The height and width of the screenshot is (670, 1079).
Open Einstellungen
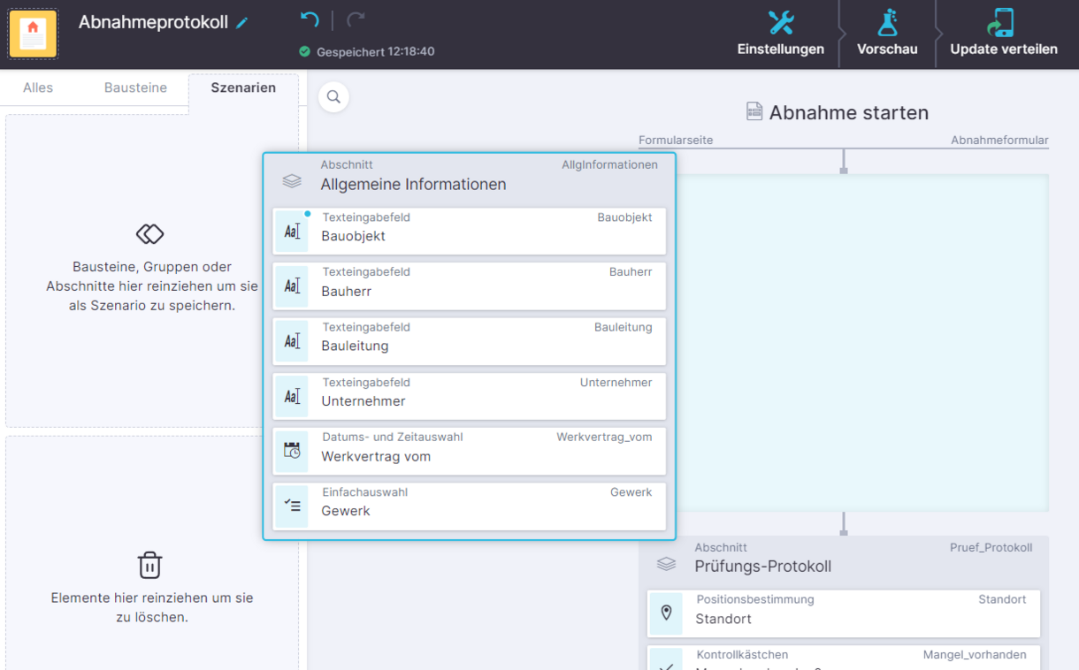click(x=781, y=34)
